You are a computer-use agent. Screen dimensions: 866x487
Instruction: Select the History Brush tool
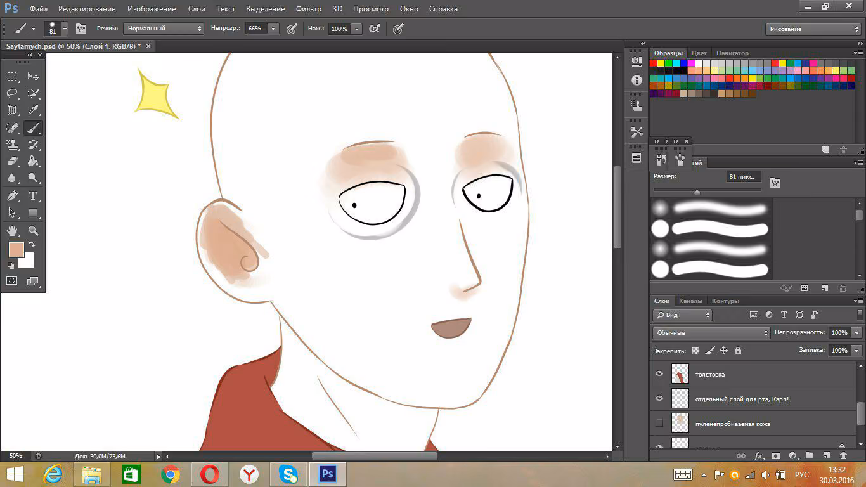coord(33,145)
